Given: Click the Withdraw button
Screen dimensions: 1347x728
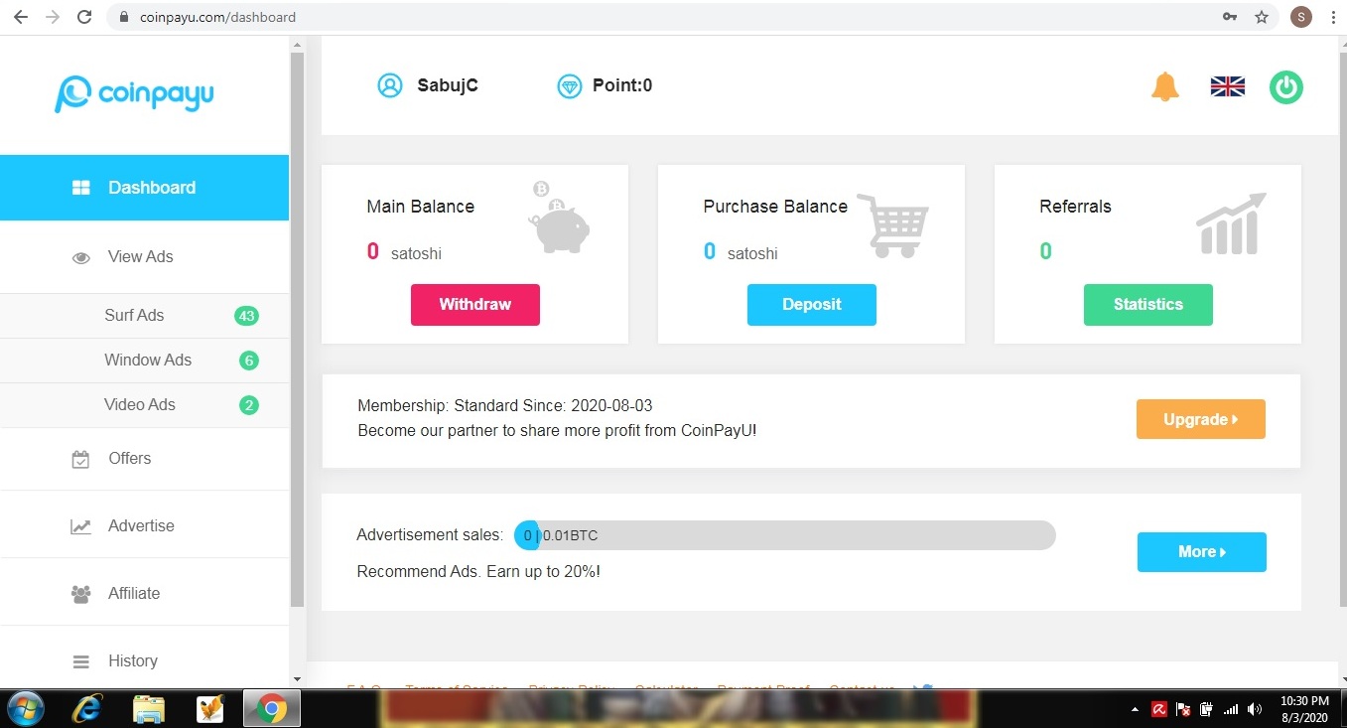Looking at the screenshot, I should point(474,305).
